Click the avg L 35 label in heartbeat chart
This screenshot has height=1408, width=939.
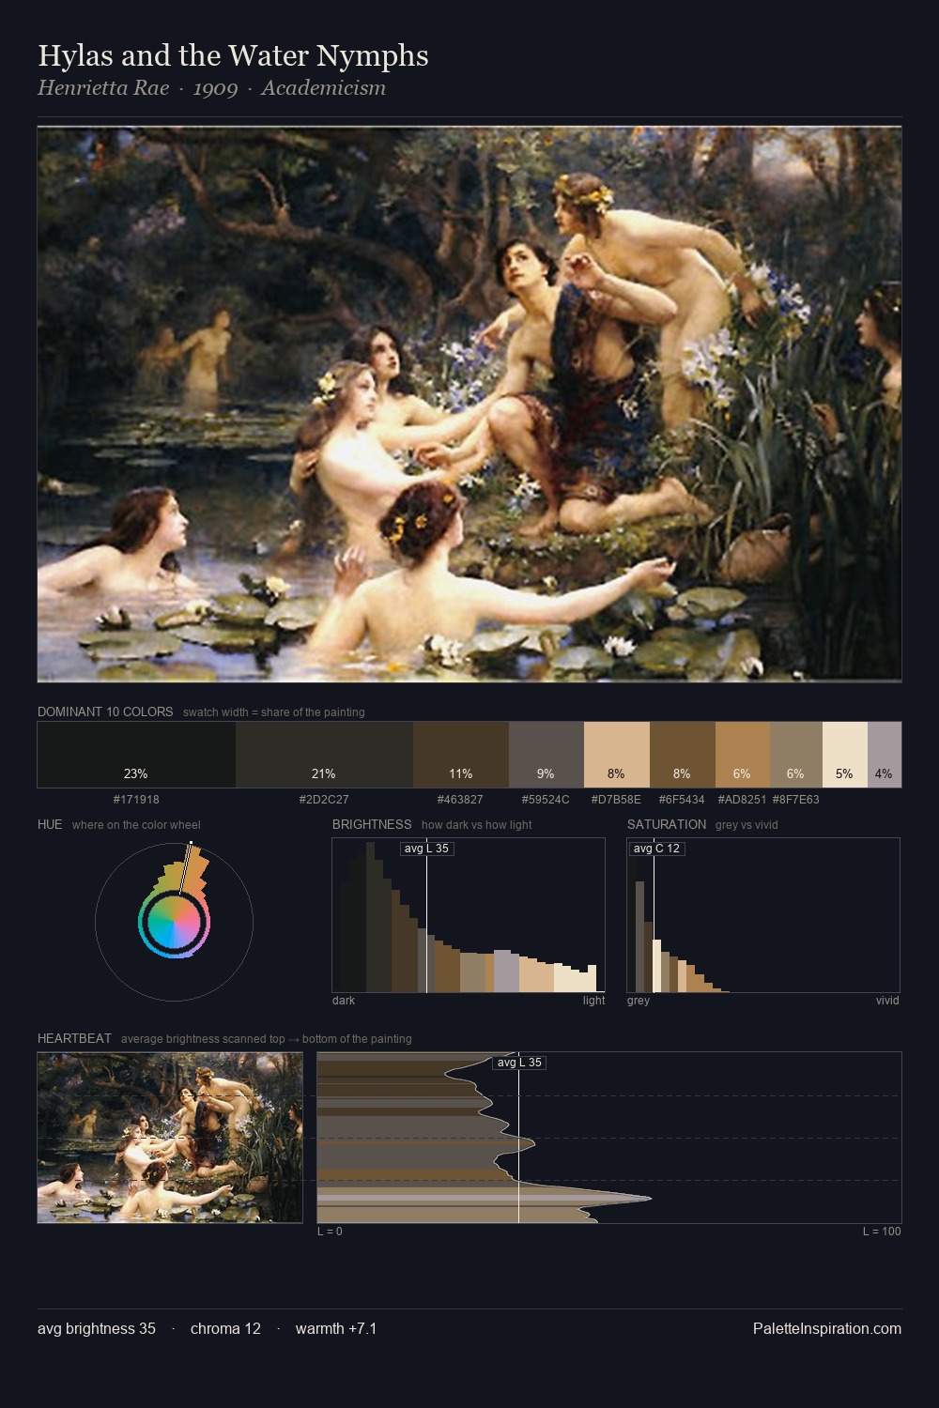[519, 1063]
